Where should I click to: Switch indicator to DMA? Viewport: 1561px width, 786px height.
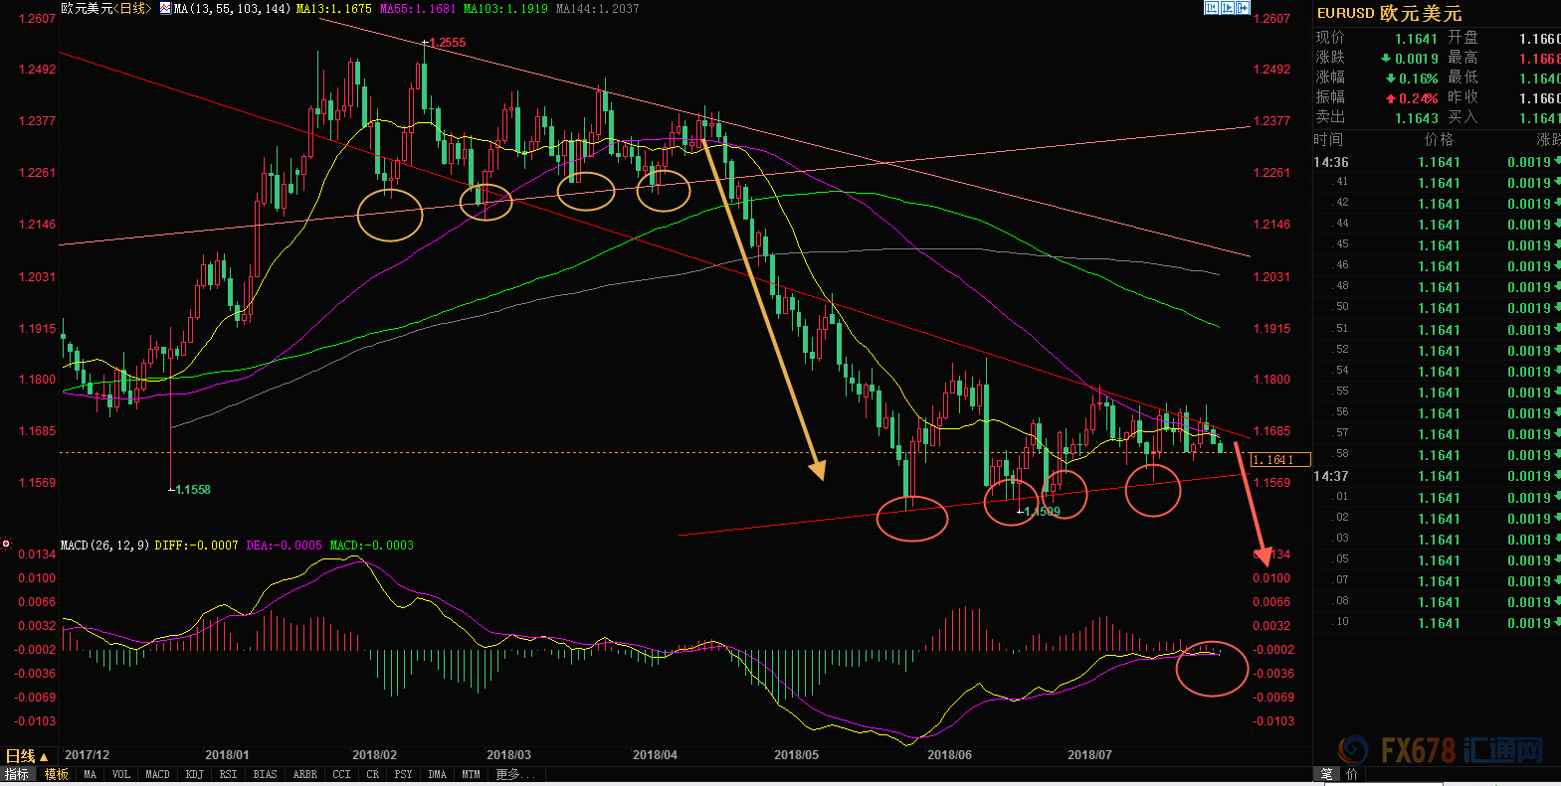[438, 774]
